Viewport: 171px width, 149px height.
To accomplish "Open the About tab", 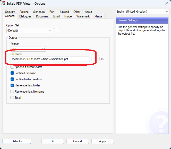I will pos(88,12).
